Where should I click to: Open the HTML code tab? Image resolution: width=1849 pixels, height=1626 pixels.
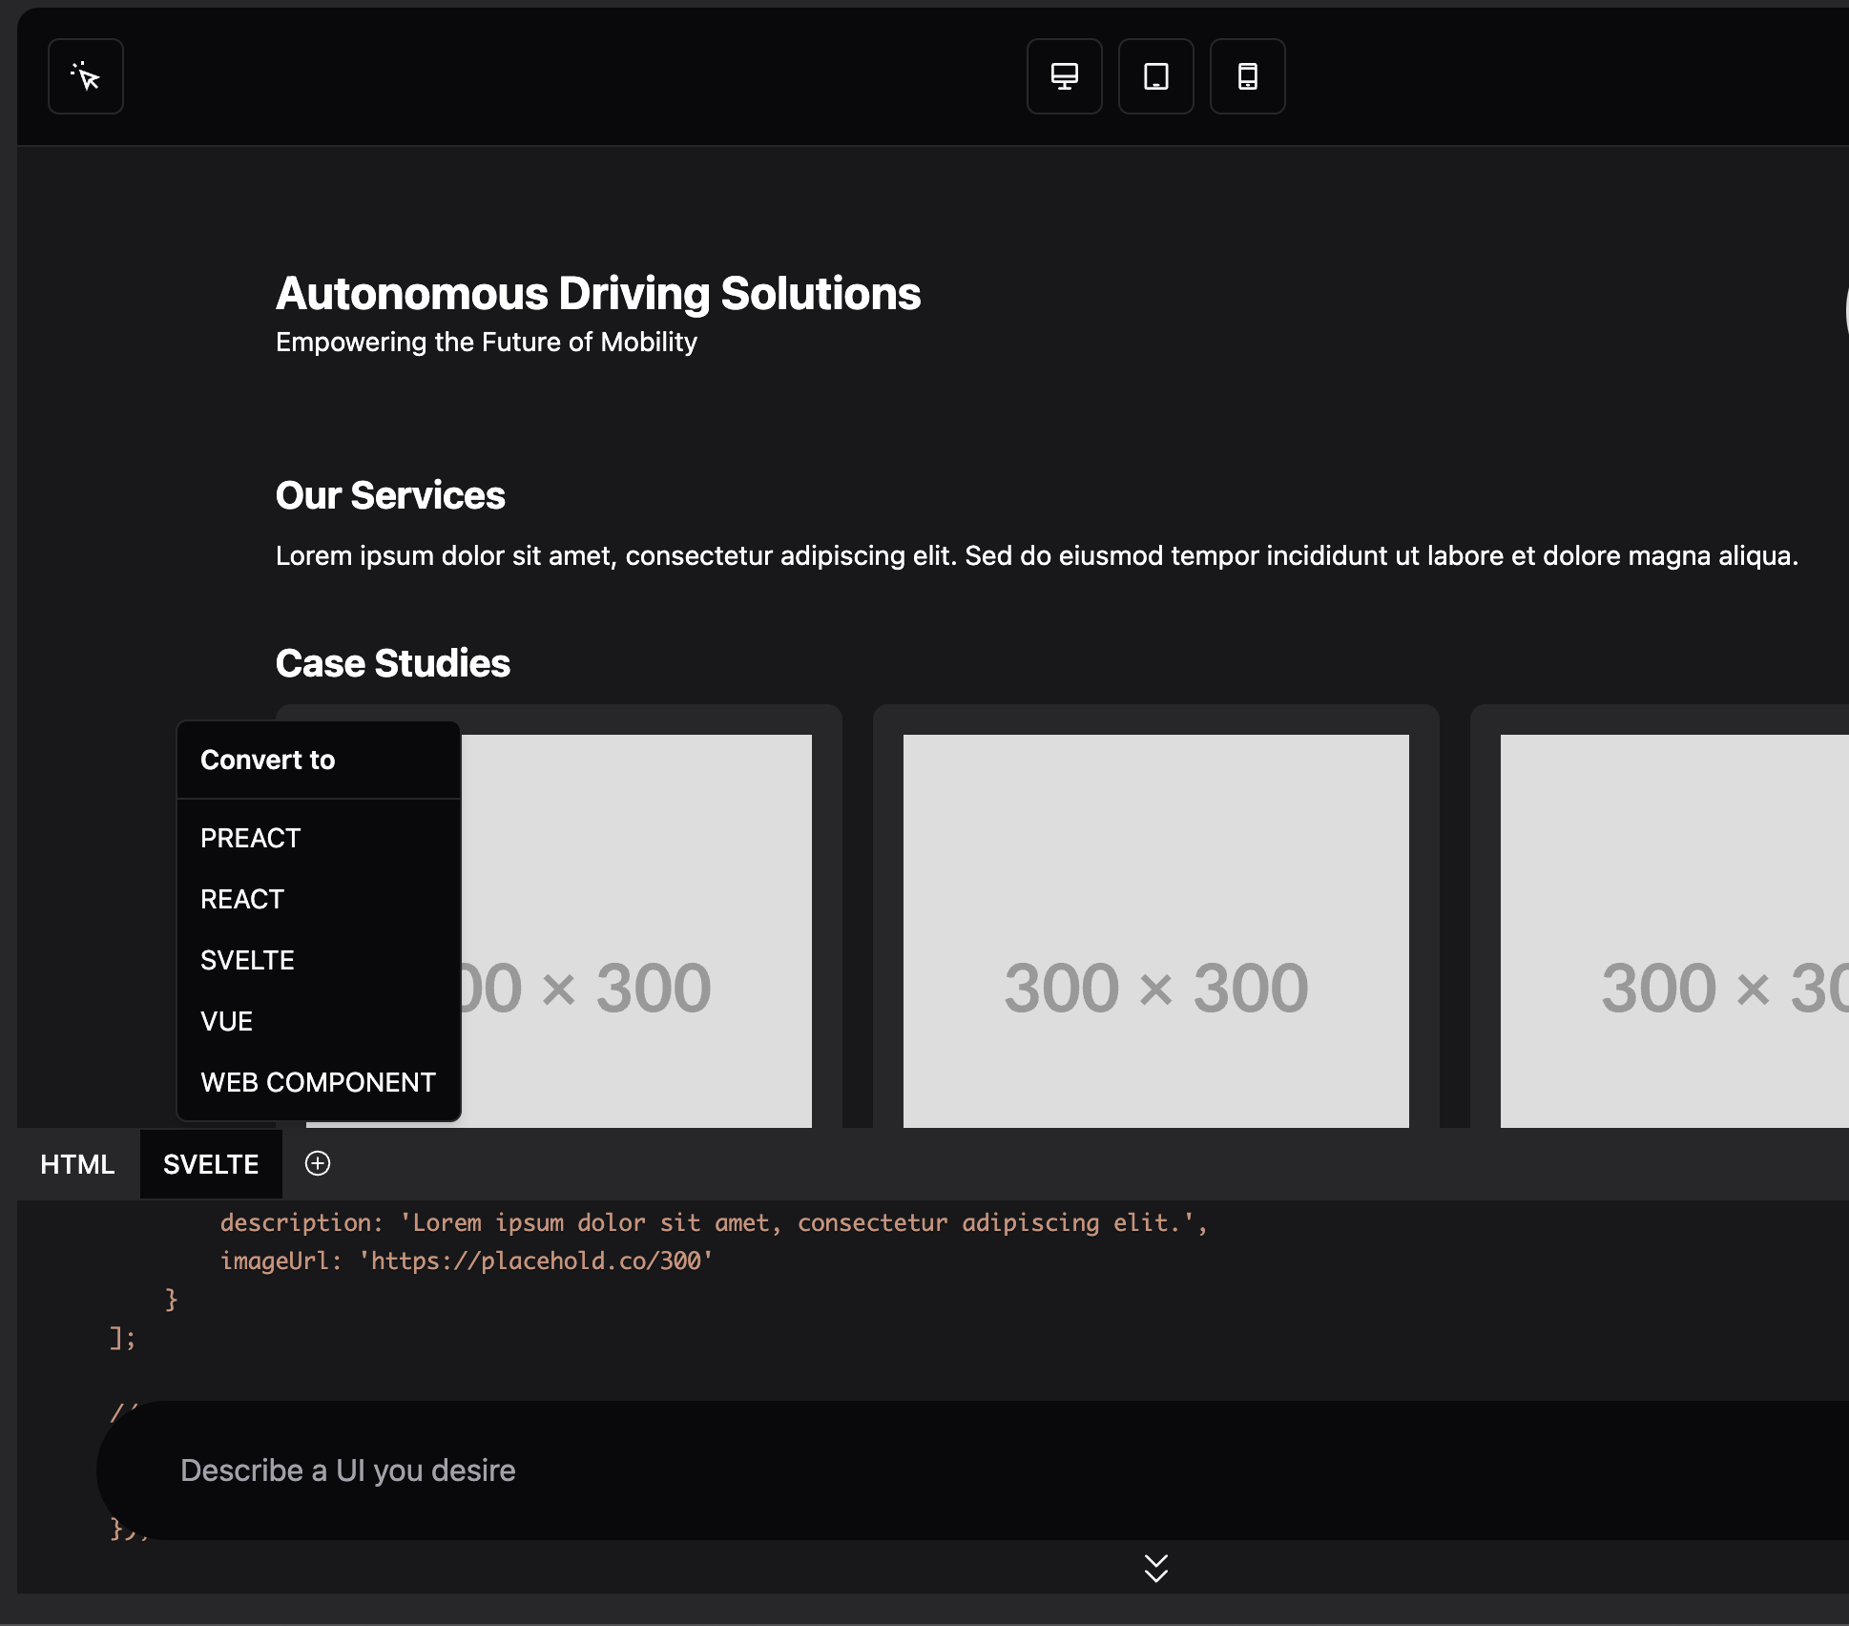(77, 1164)
